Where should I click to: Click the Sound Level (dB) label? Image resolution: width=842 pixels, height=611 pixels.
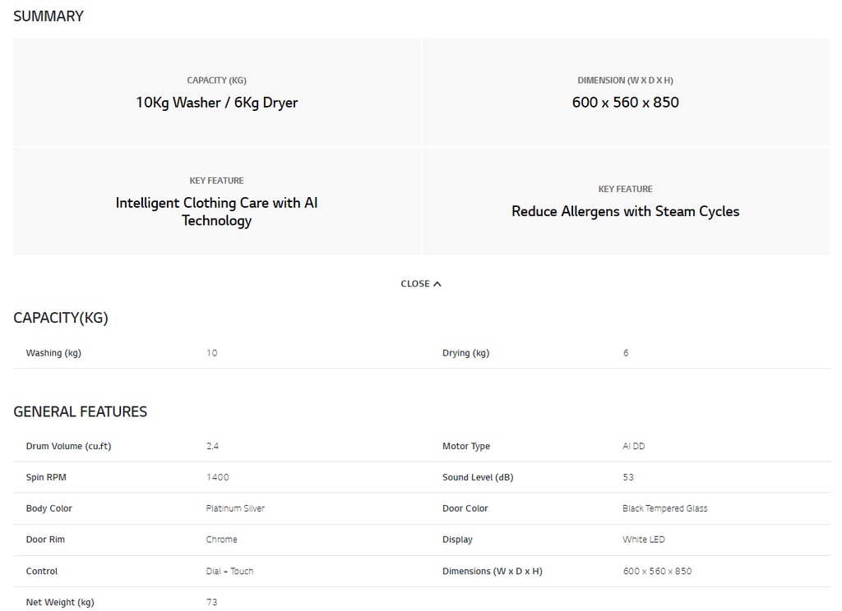(478, 477)
